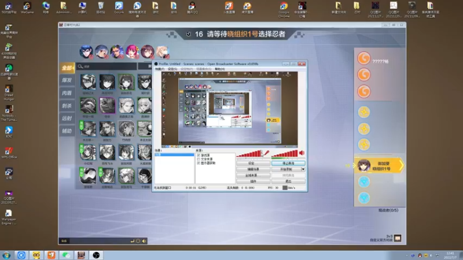Click the 开始录制 start recording button
This screenshot has height=260, width=463.
286,169
